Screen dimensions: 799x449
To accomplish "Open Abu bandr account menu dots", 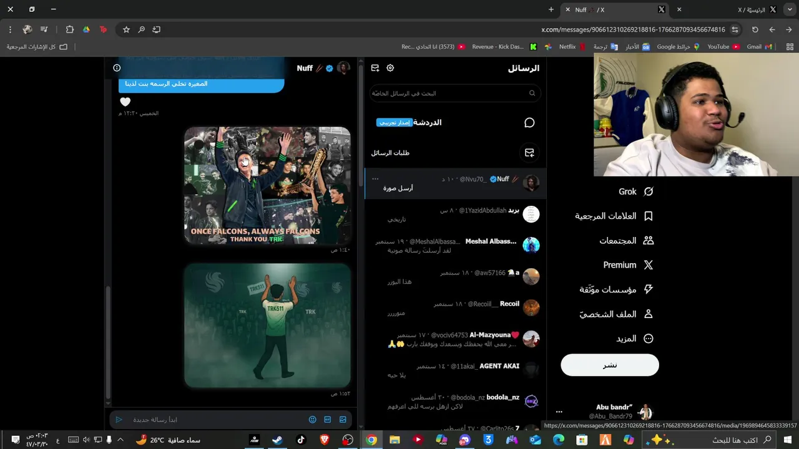I will [x=559, y=412].
